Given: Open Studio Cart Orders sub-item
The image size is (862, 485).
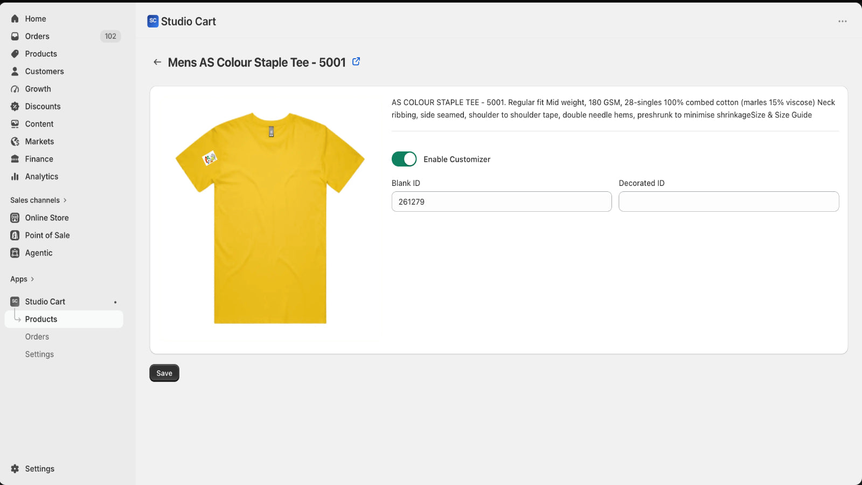Looking at the screenshot, I should tap(37, 337).
